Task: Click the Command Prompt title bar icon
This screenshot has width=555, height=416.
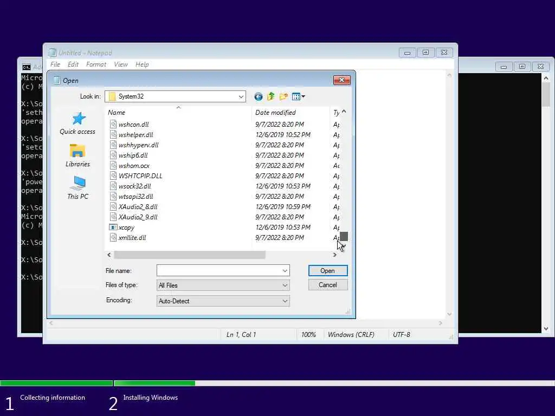Action: pos(26,67)
